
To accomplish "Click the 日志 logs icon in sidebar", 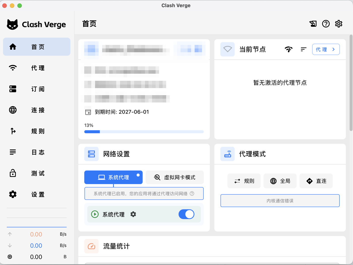I will coord(13,152).
